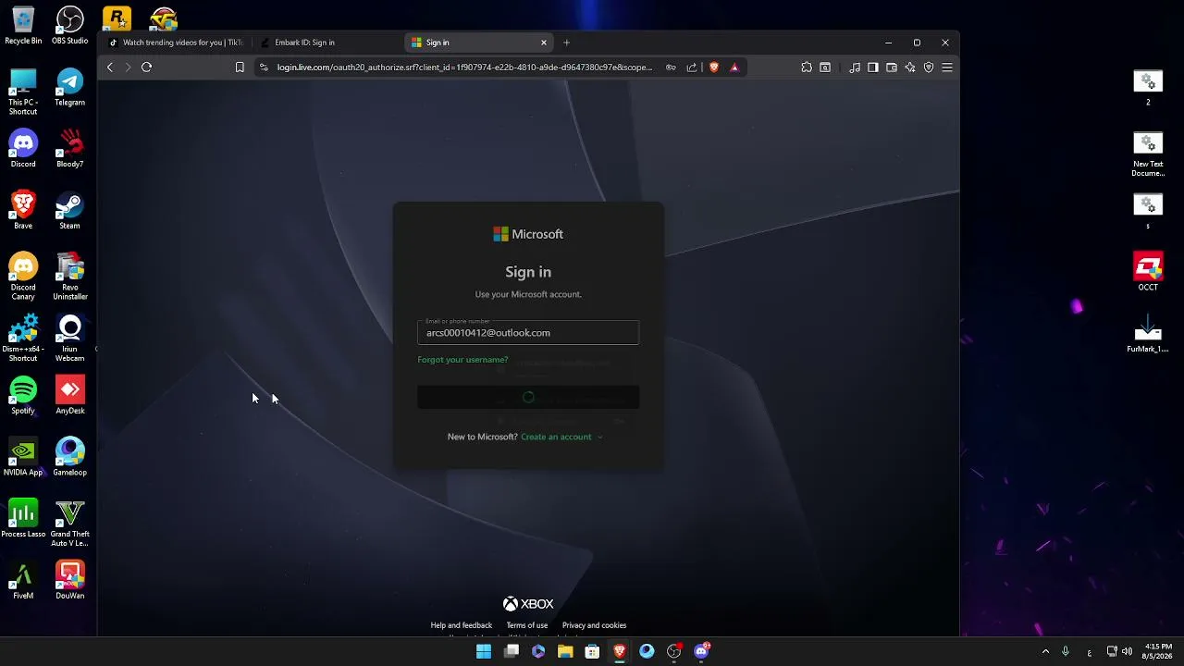Select the Steam desktop shortcut
Screen dimensions: 1184x666
click(x=70, y=211)
